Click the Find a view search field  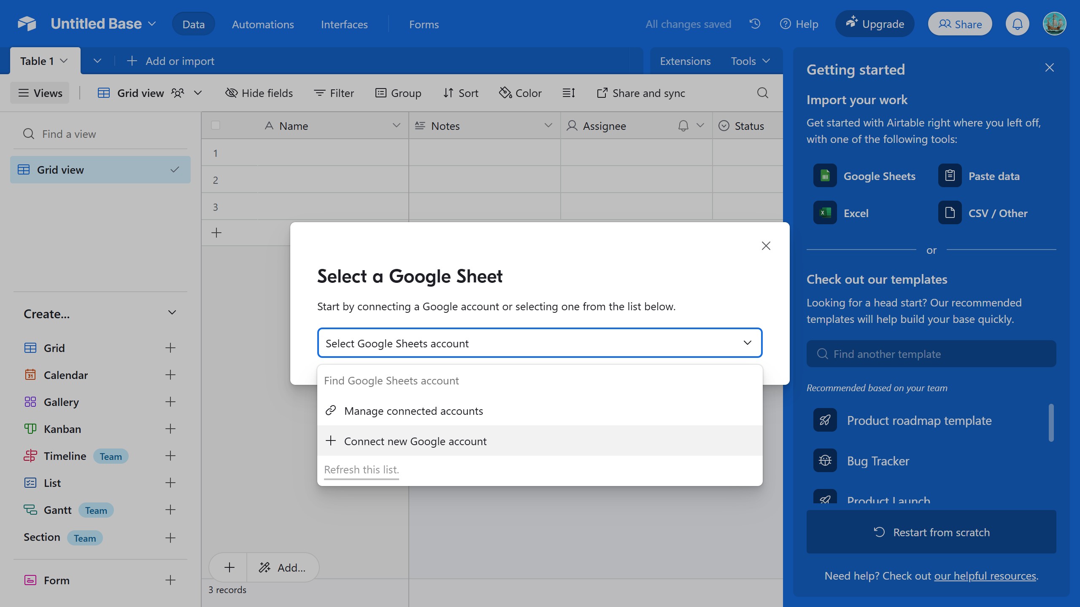pos(100,134)
